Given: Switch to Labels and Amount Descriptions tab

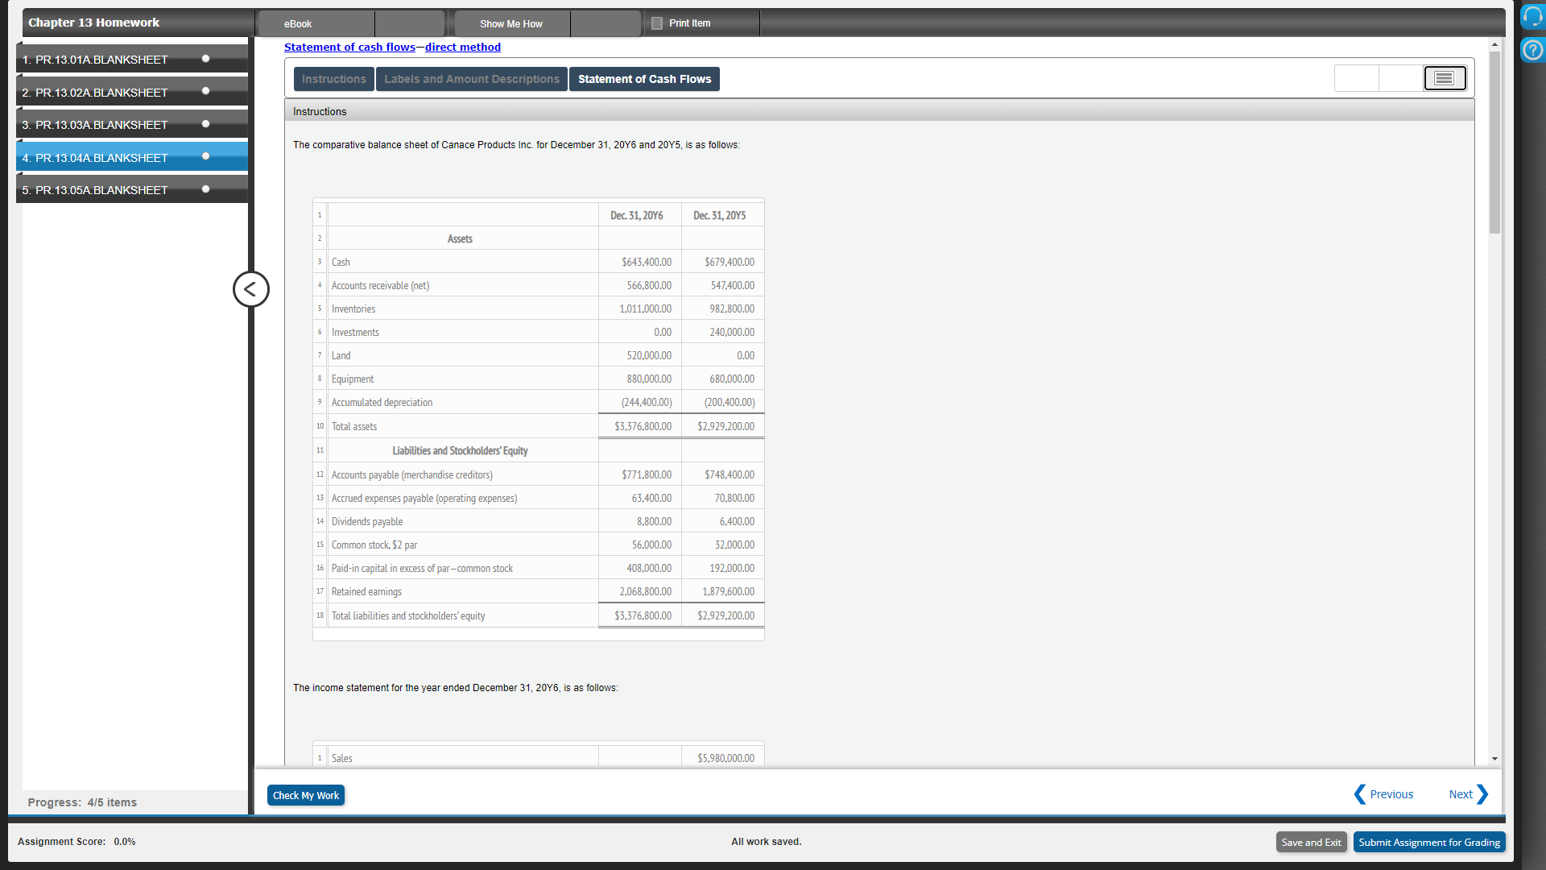Looking at the screenshot, I should 471,79.
